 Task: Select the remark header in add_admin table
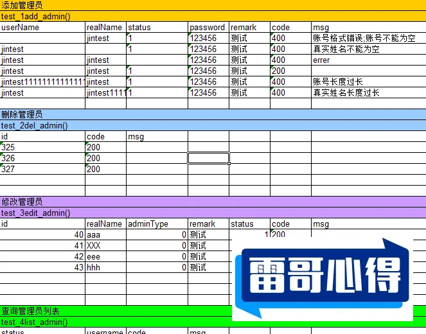249,27
